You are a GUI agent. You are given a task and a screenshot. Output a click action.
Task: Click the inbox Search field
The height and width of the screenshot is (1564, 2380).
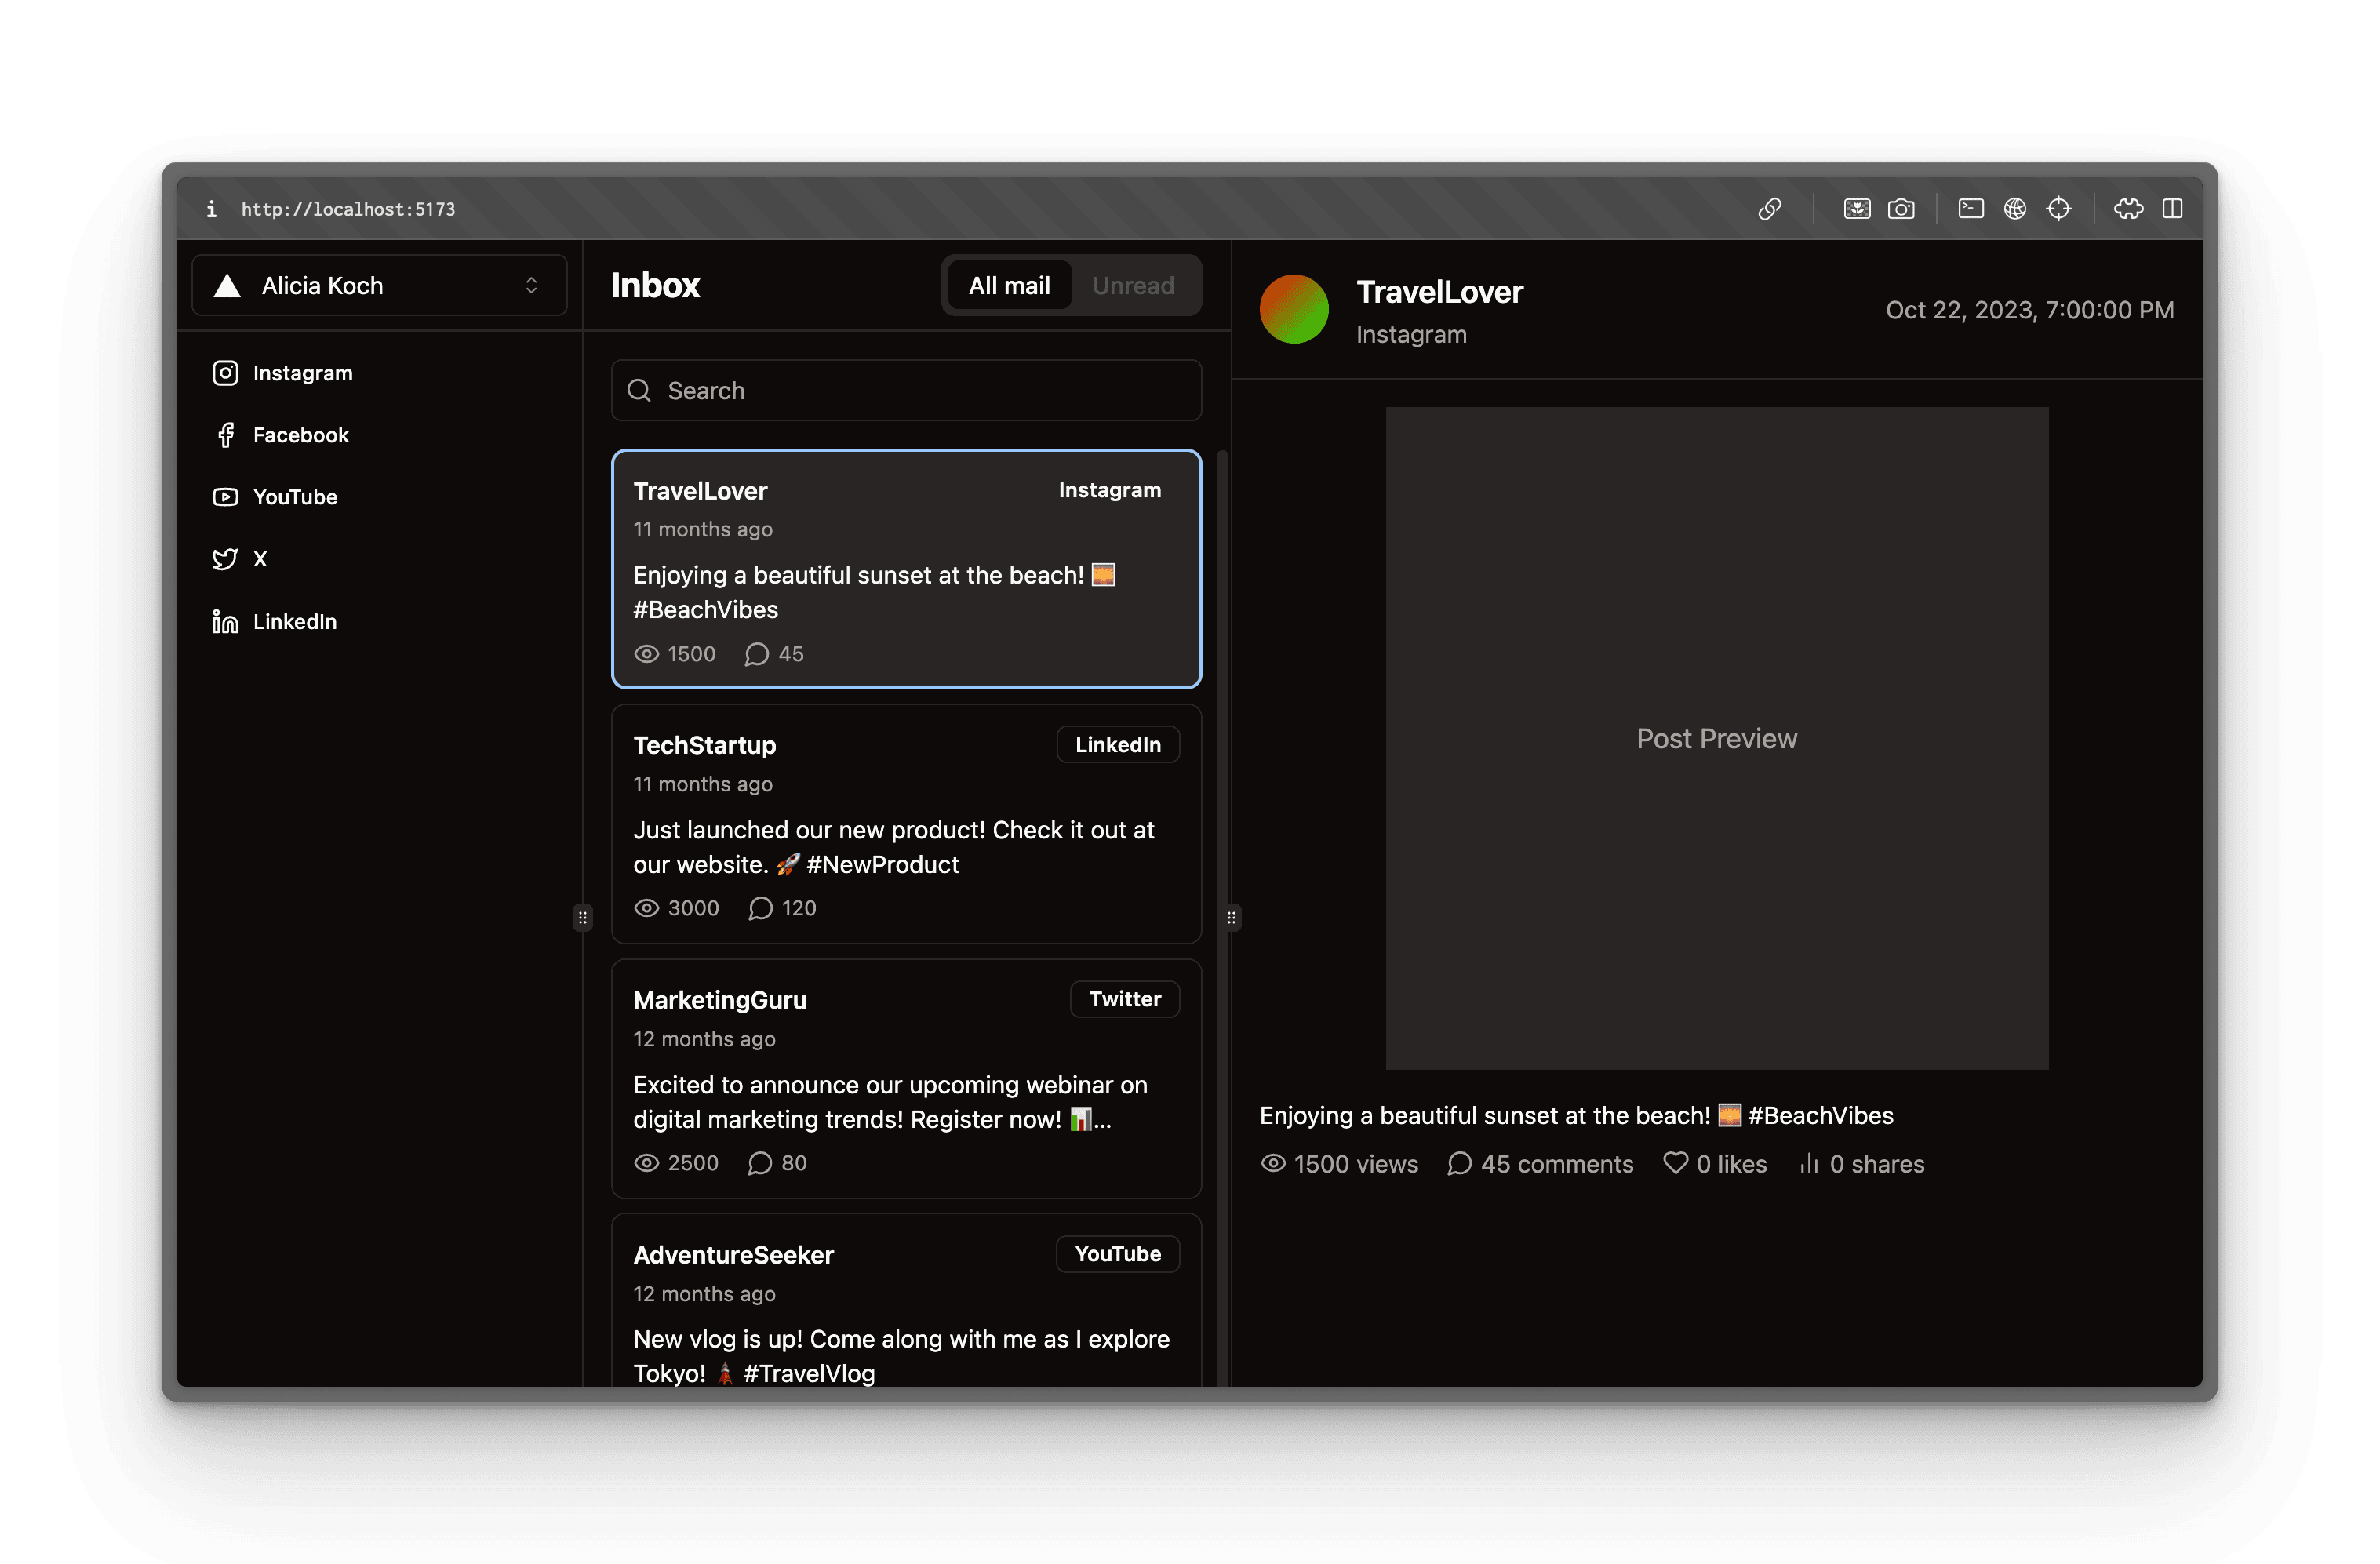point(905,390)
